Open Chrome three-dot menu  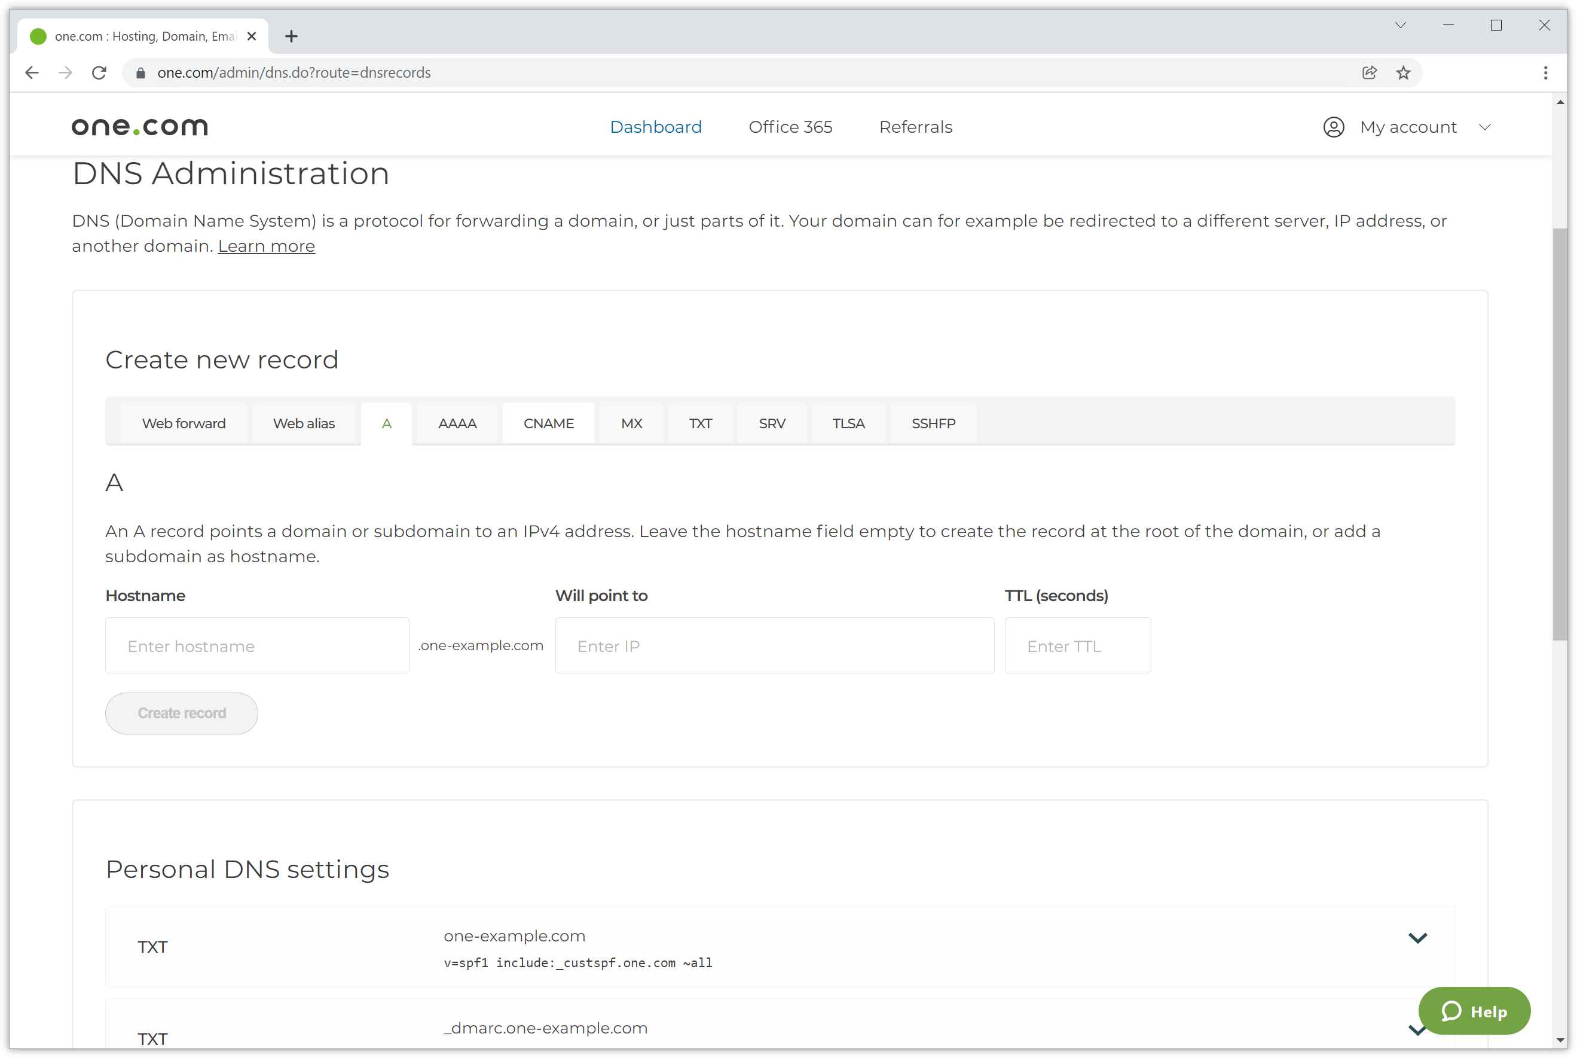[1545, 73]
